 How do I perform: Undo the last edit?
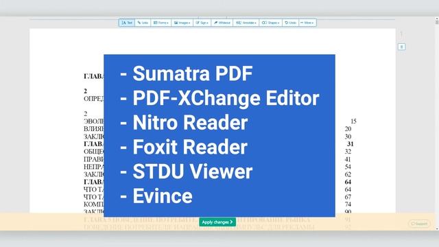pyautogui.click(x=290, y=23)
